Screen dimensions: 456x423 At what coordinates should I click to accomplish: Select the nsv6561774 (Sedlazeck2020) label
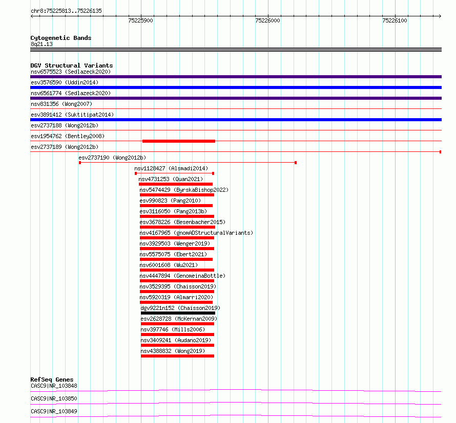tap(71, 93)
